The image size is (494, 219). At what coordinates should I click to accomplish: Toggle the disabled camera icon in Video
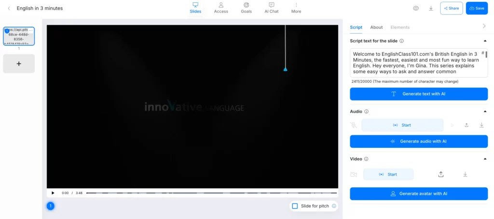(x=354, y=174)
